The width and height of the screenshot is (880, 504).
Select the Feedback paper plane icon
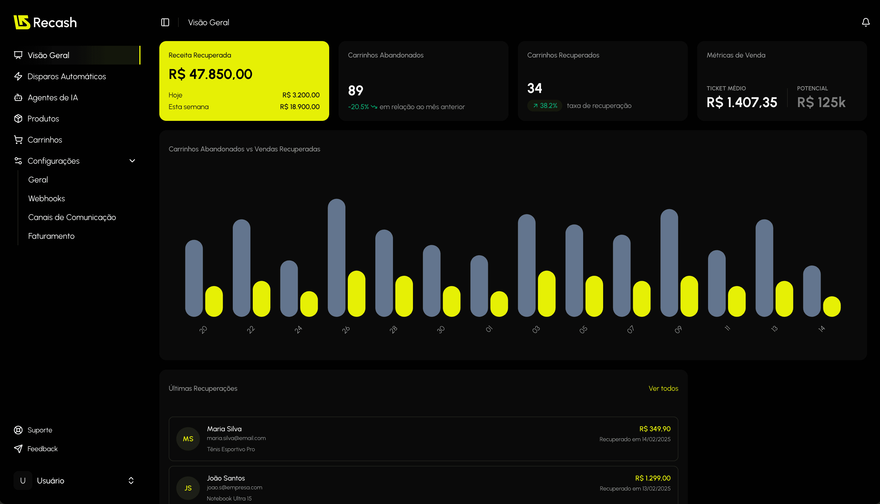pyautogui.click(x=18, y=449)
